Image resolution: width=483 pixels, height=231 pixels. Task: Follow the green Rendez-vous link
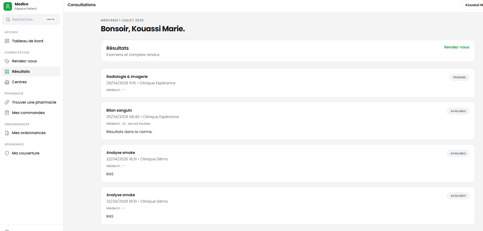click(x=457, y=47)
